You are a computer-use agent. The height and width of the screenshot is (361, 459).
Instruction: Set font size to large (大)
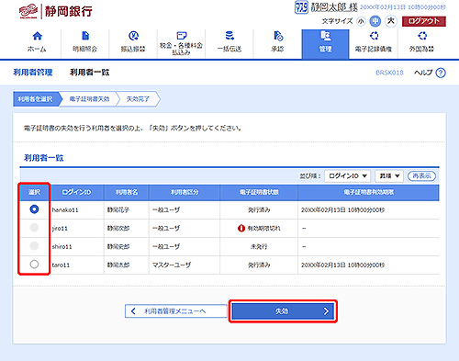tap(391, 21)
